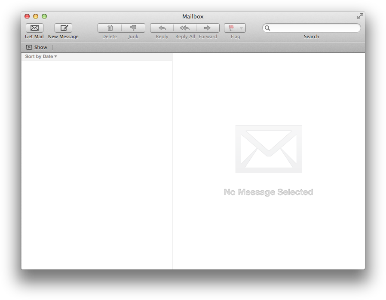Click inside the Search text field
The image size is (386, 300).
tap(315, 28)
